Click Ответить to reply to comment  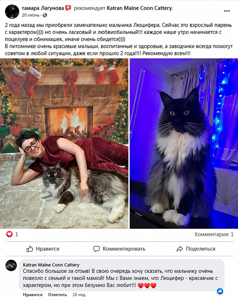[x=57, y=295]
